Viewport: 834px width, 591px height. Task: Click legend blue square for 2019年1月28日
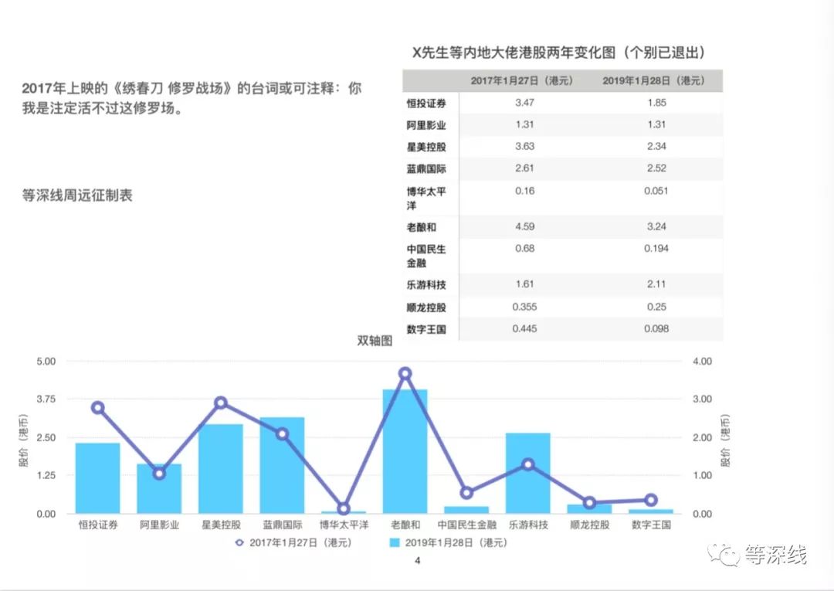(x=395, y=542)
